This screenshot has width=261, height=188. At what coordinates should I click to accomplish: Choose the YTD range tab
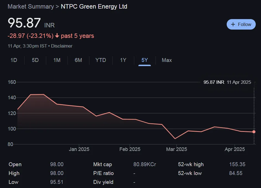coord(101,60)
